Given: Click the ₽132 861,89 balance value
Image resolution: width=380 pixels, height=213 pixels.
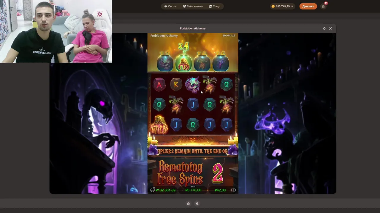Looking at the screenshot, I should [166, 190].
